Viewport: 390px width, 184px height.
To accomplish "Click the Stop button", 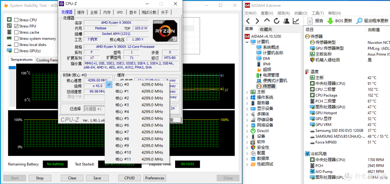I will pyautogui.click(x=40, y=178).
